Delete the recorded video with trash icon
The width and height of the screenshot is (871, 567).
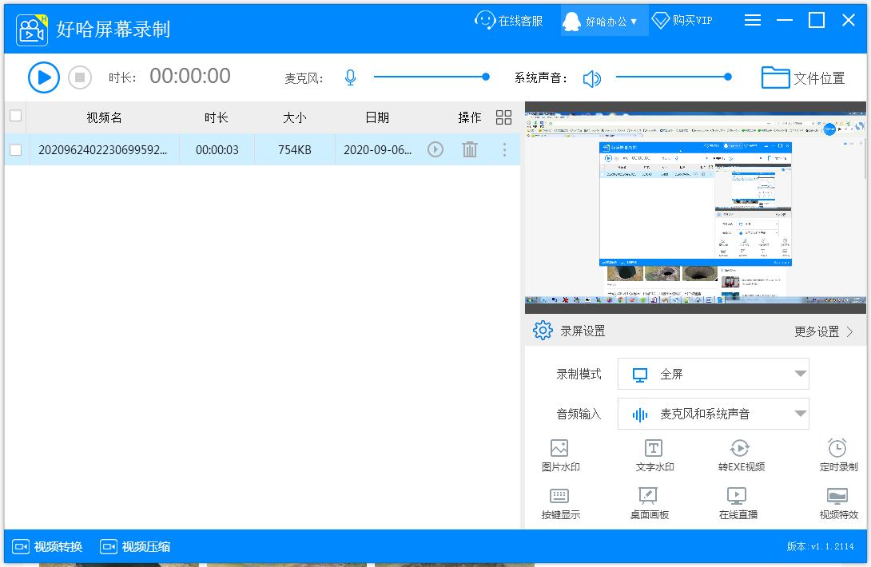tap(470, 149)
